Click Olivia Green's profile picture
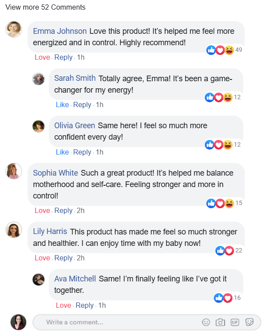This screenshot has height=335, width=267. pos(39,126)
